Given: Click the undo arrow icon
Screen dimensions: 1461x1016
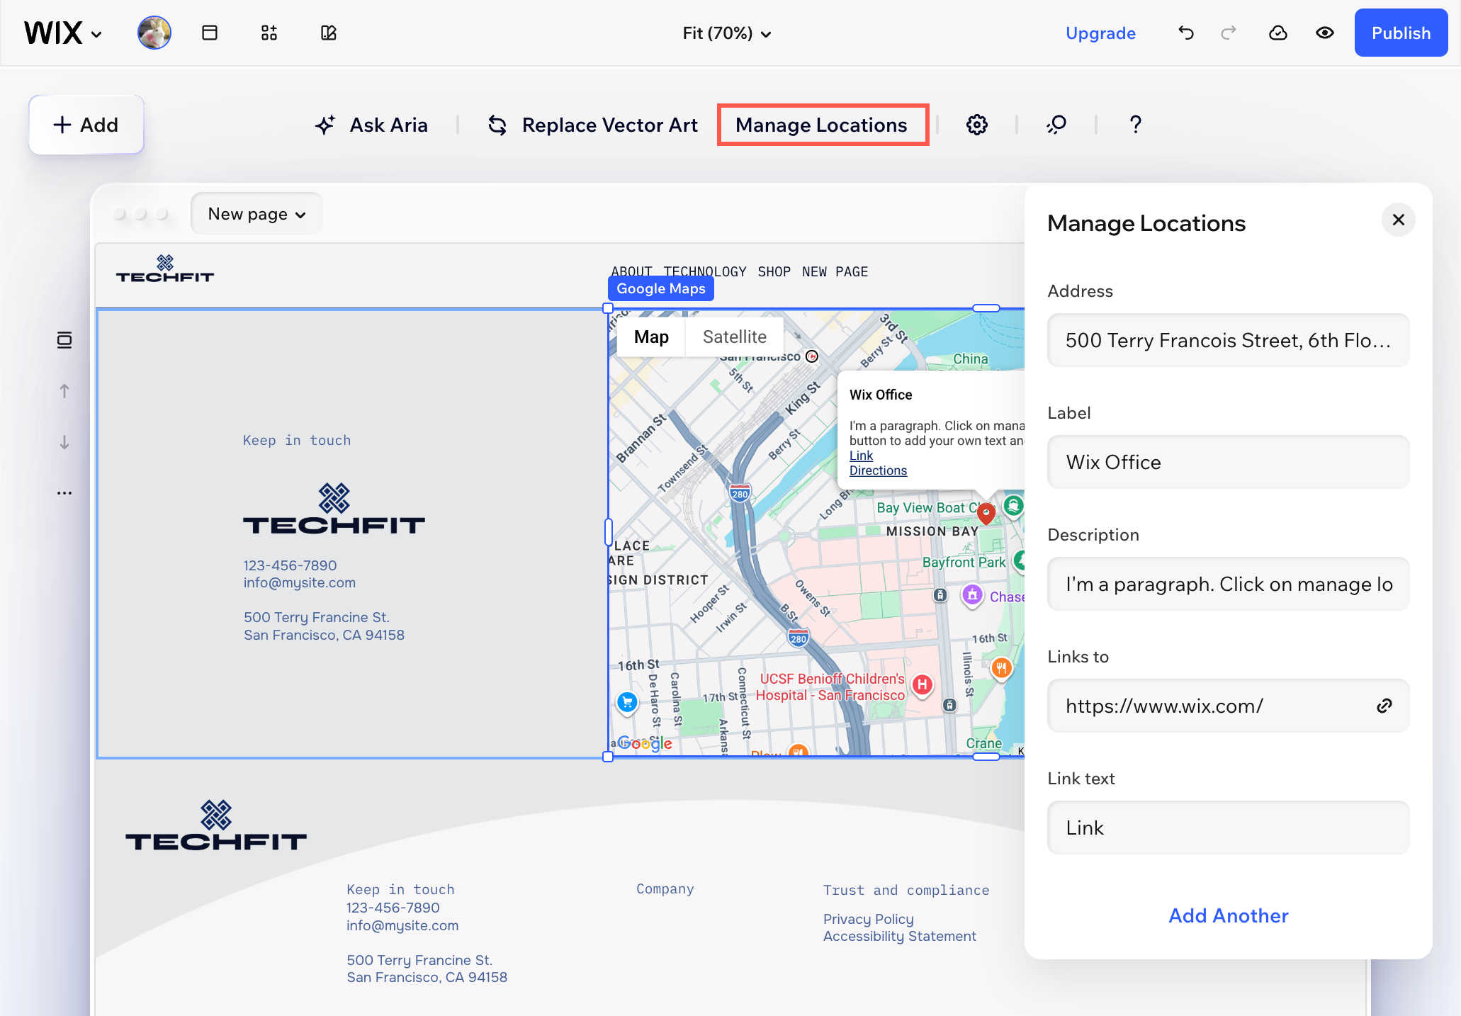Looking at the screenshot, I should click(1186, 33).
